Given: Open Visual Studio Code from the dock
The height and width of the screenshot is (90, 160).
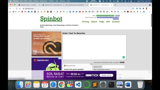Looking at the screenshot, I should pos(78,84).
